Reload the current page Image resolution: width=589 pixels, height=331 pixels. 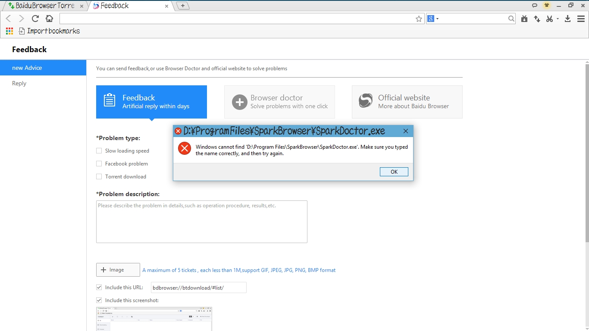(35, 19)
